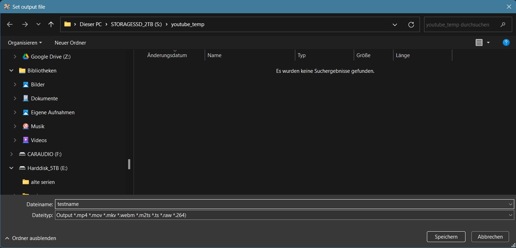Expand the CARAUDIO (F:) drive node

(11, 154)
